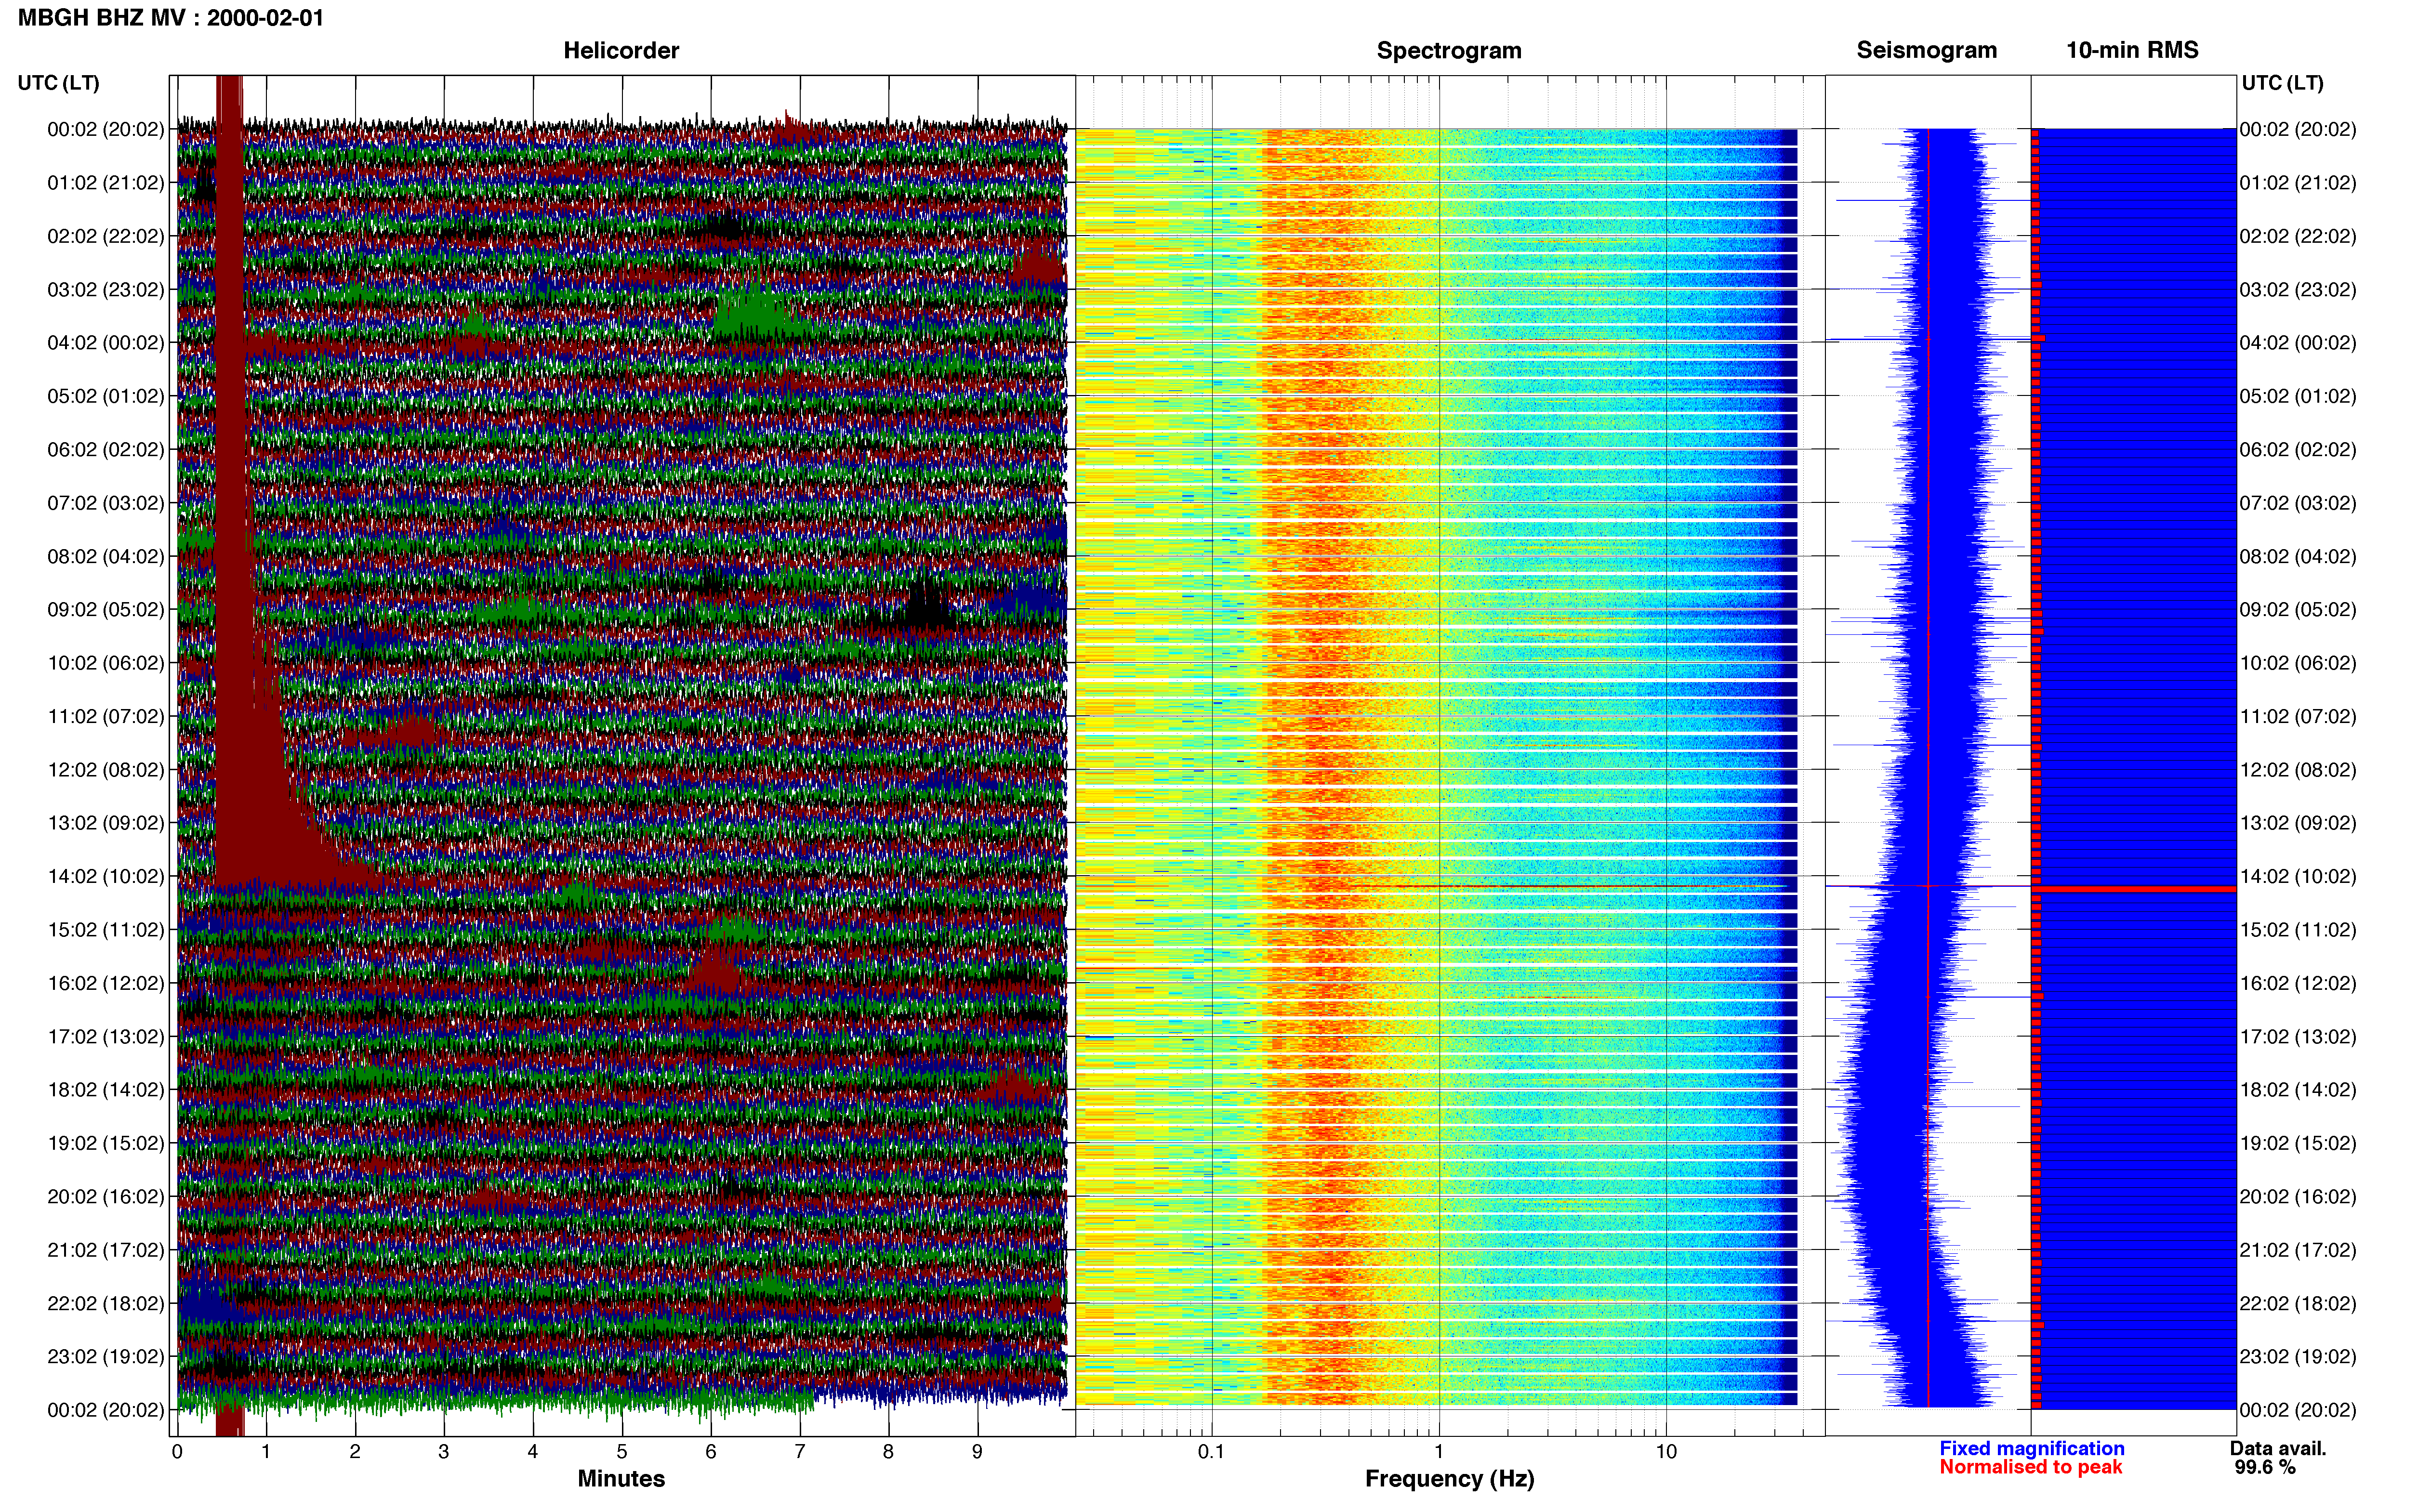
Task: Click the '10' frequency tick label
Action: point(1666,1452)
